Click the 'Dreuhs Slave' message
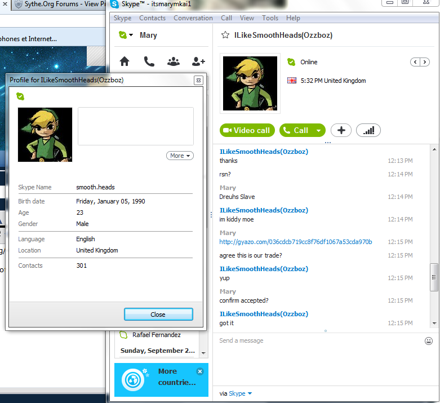 coord(237,197)
